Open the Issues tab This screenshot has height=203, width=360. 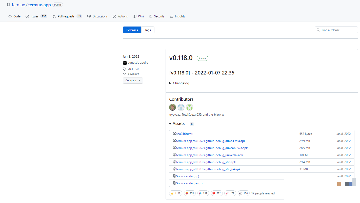tap(36, 16)
